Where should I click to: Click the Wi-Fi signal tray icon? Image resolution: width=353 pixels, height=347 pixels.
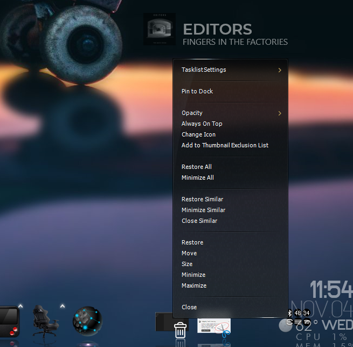coord(307,322)
